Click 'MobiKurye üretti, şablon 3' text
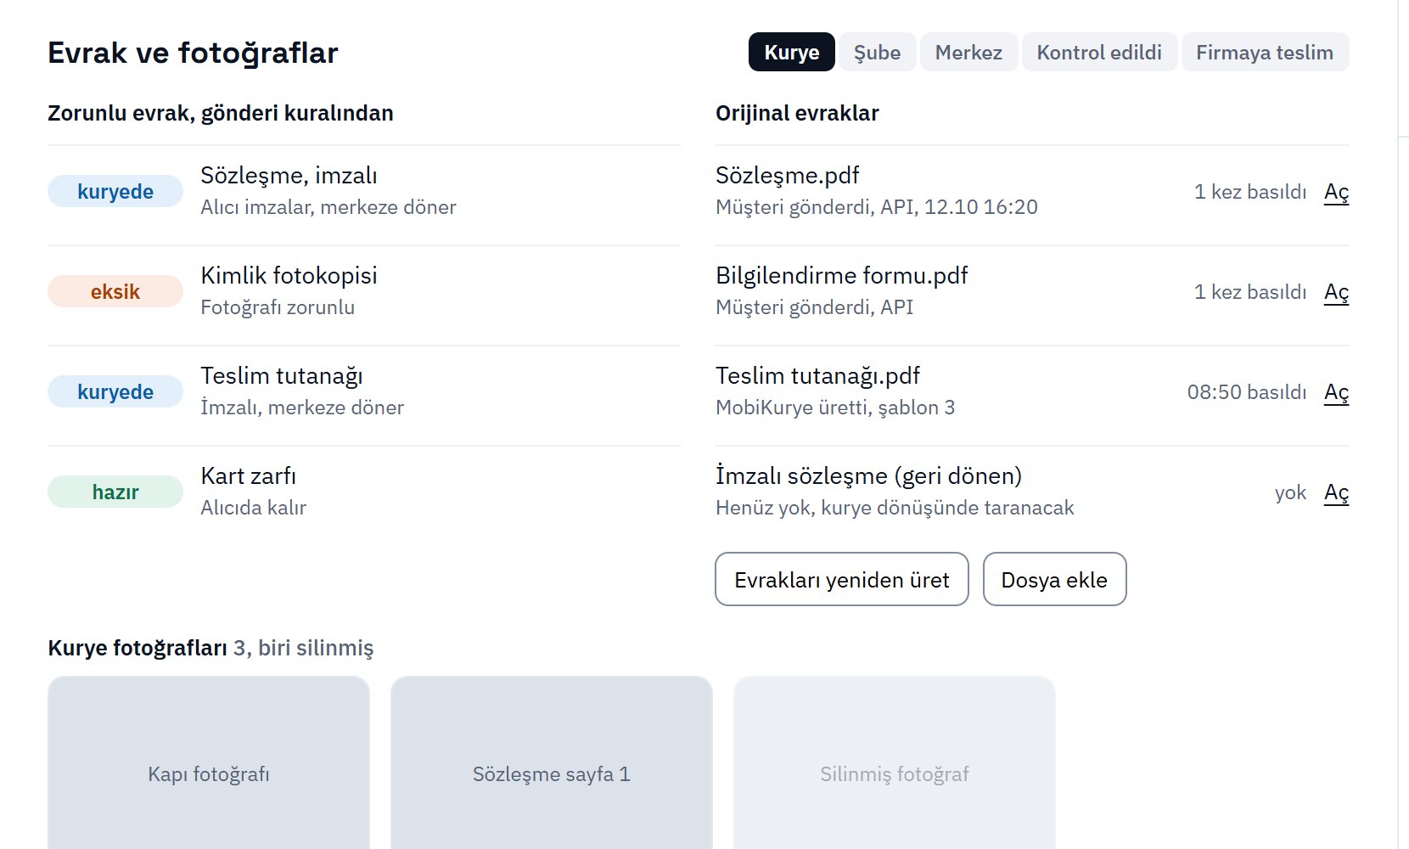1409x849 pixels. tap(835, 408)
